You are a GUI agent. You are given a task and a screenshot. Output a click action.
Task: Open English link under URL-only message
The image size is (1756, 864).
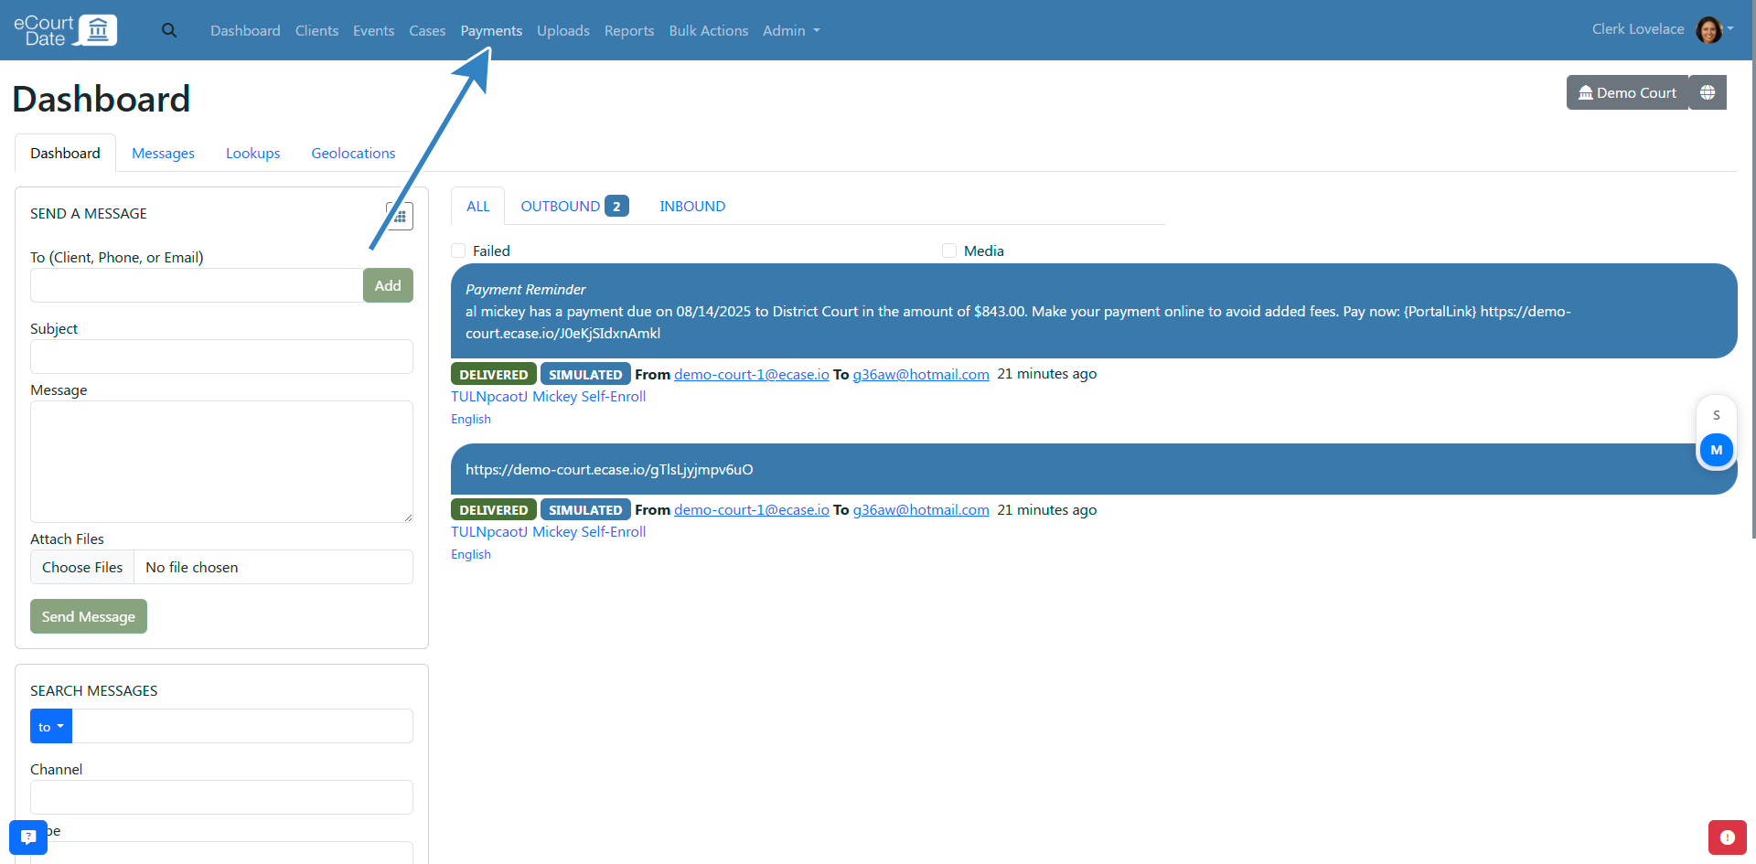pyautogui.click(x=471, y=554)
